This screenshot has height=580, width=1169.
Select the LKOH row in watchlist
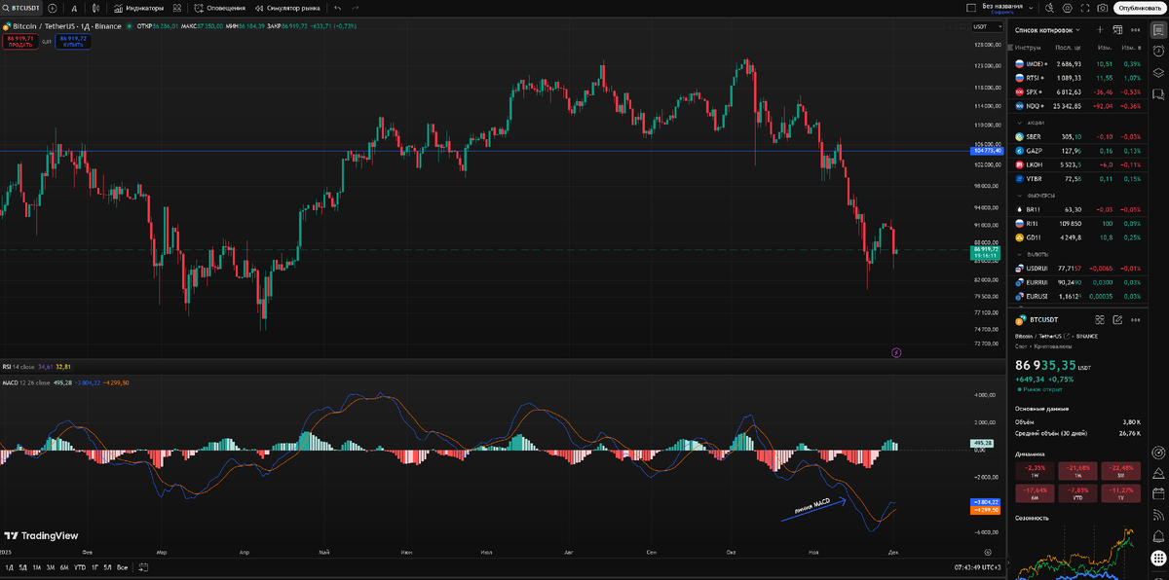pos(1077,164)
